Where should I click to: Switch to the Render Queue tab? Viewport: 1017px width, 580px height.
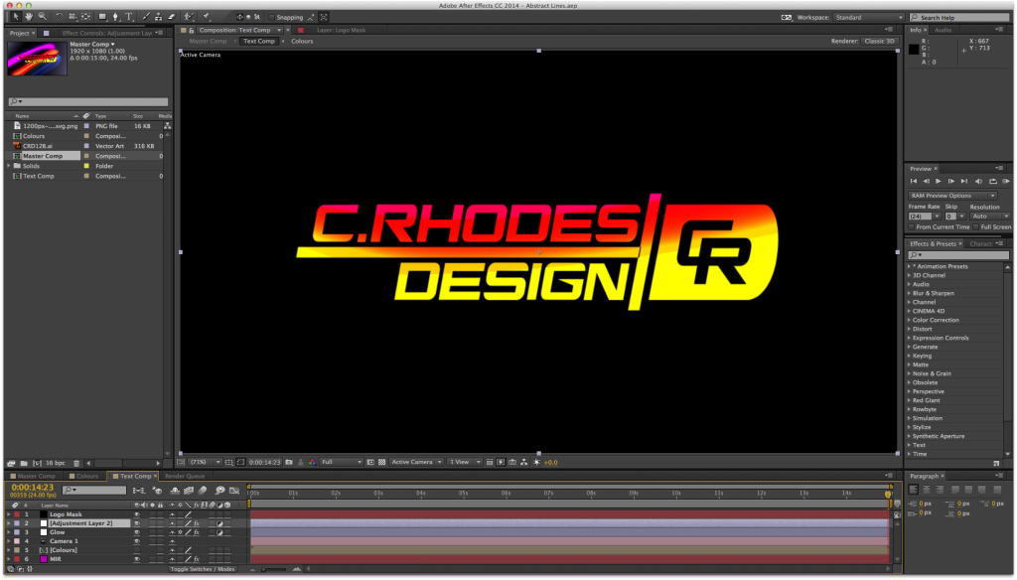coord(184,476)
